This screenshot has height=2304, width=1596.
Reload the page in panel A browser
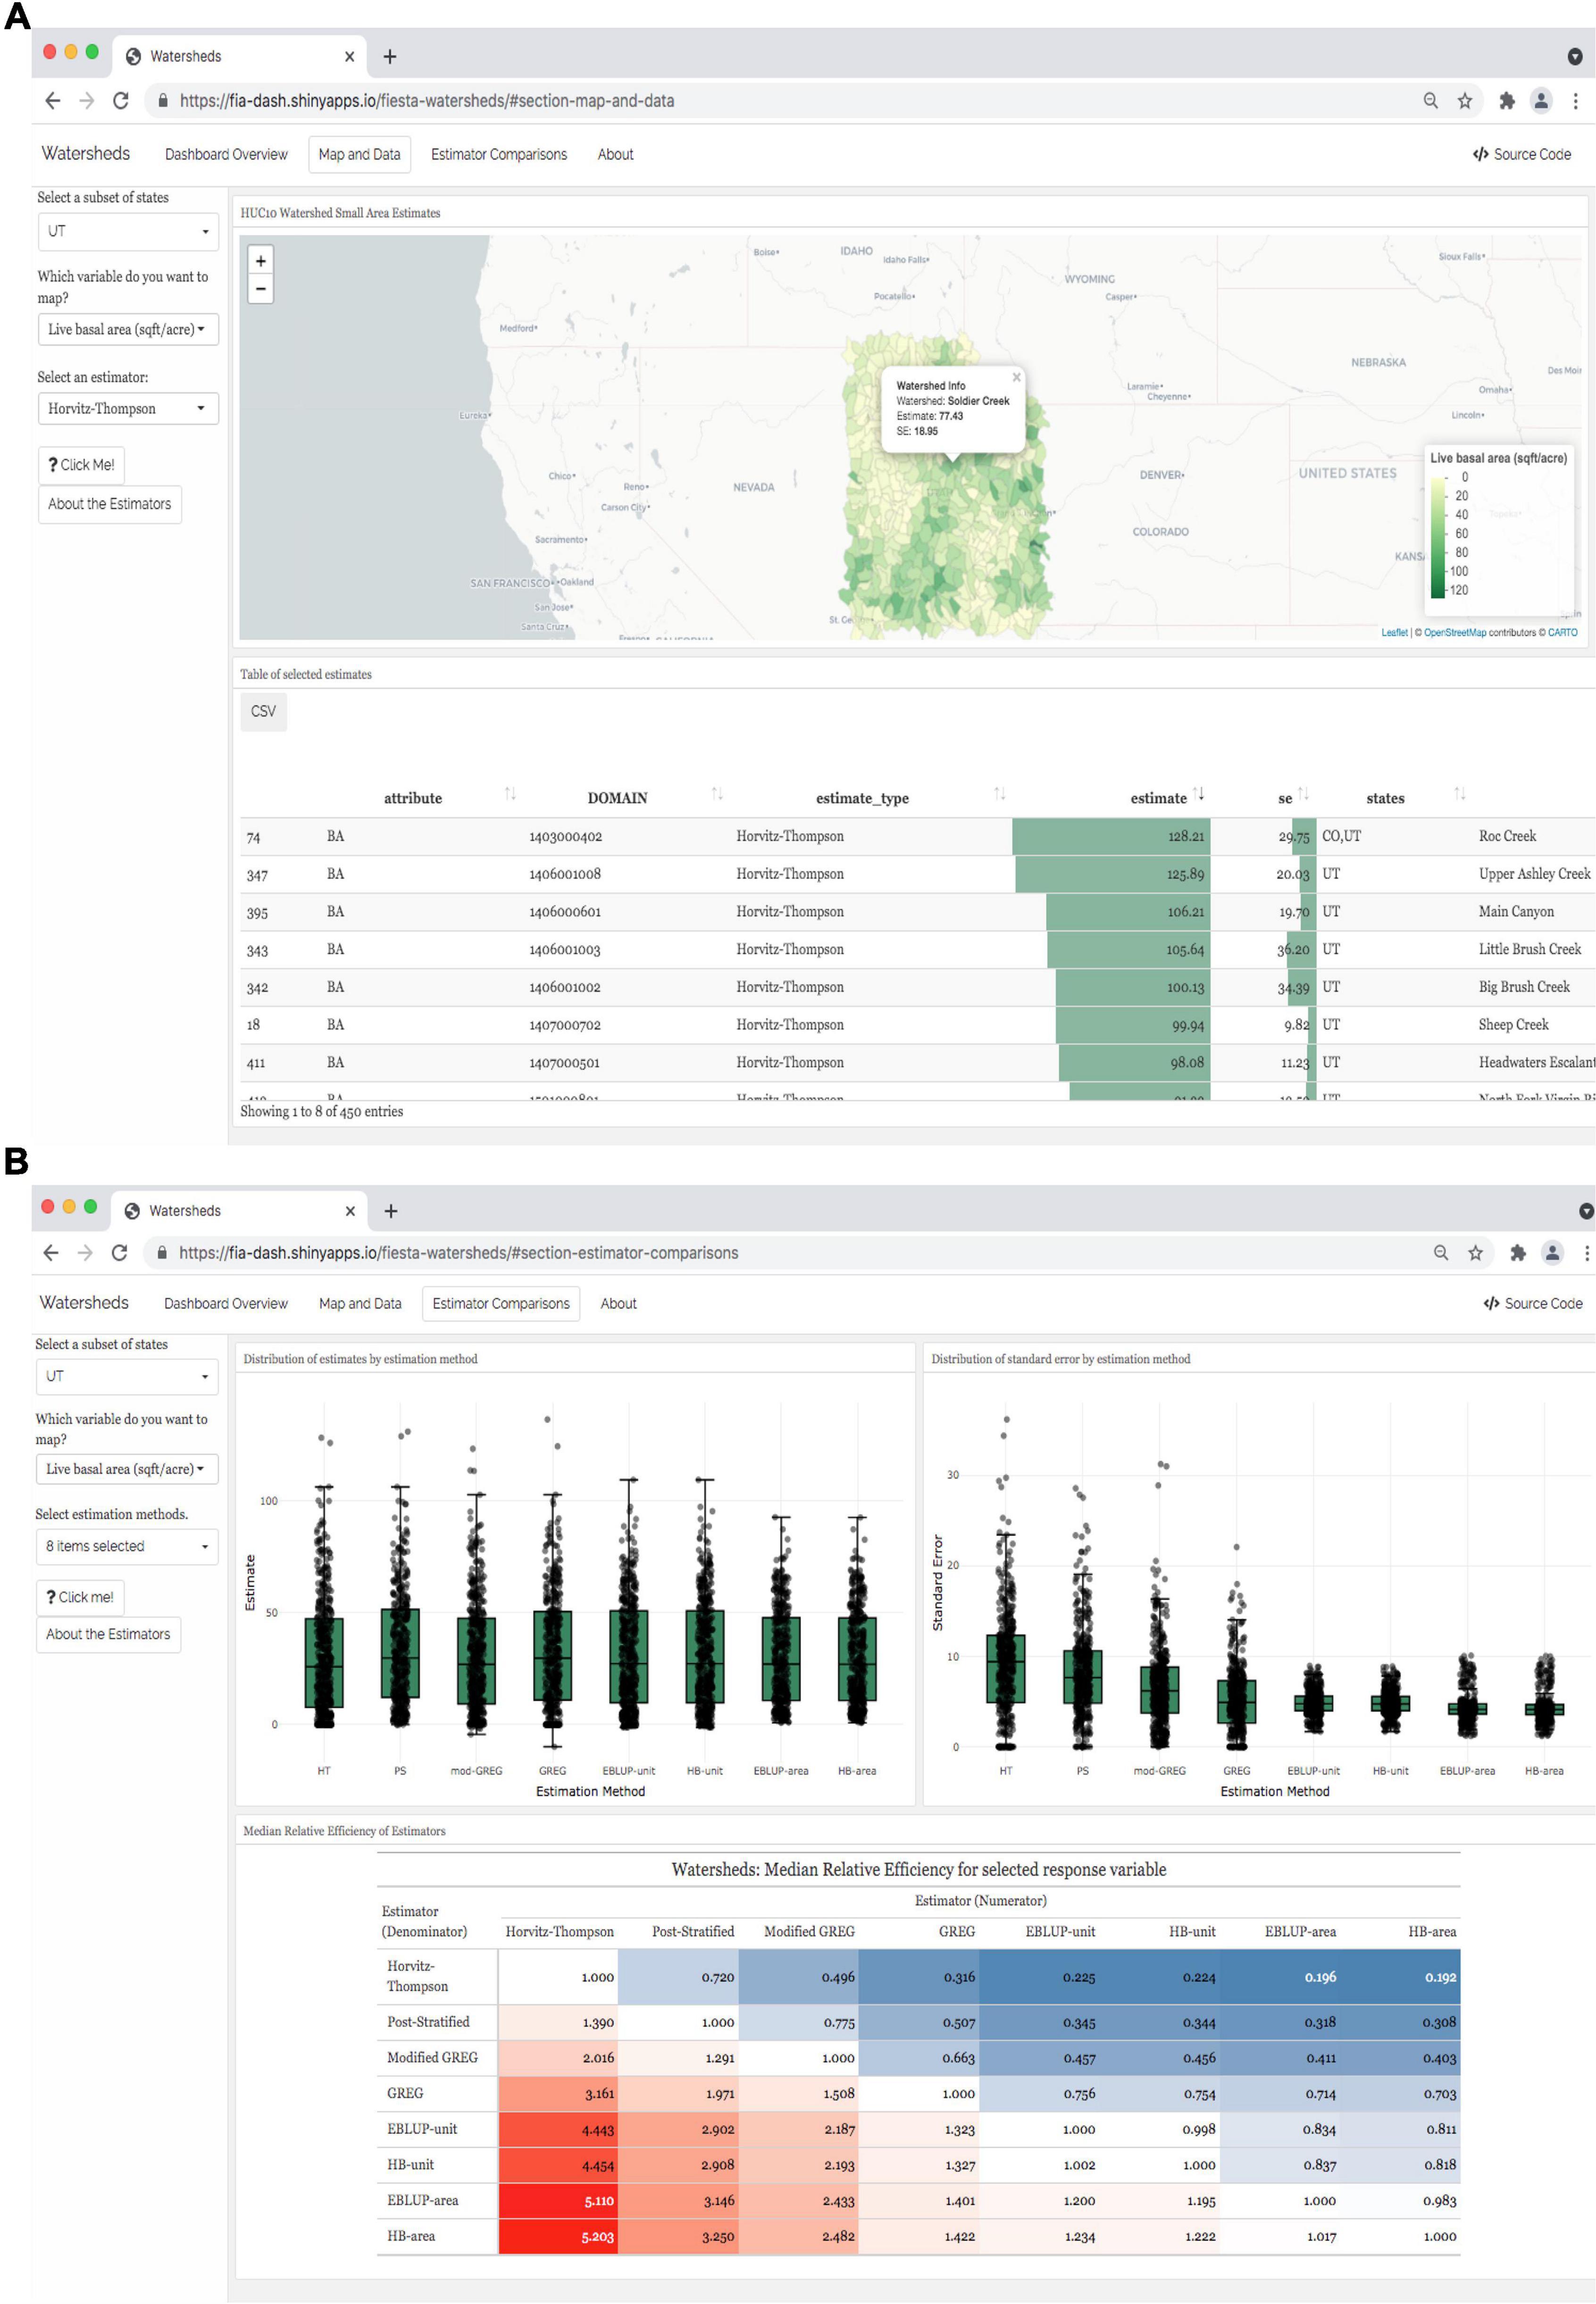(x=120, y=101)
